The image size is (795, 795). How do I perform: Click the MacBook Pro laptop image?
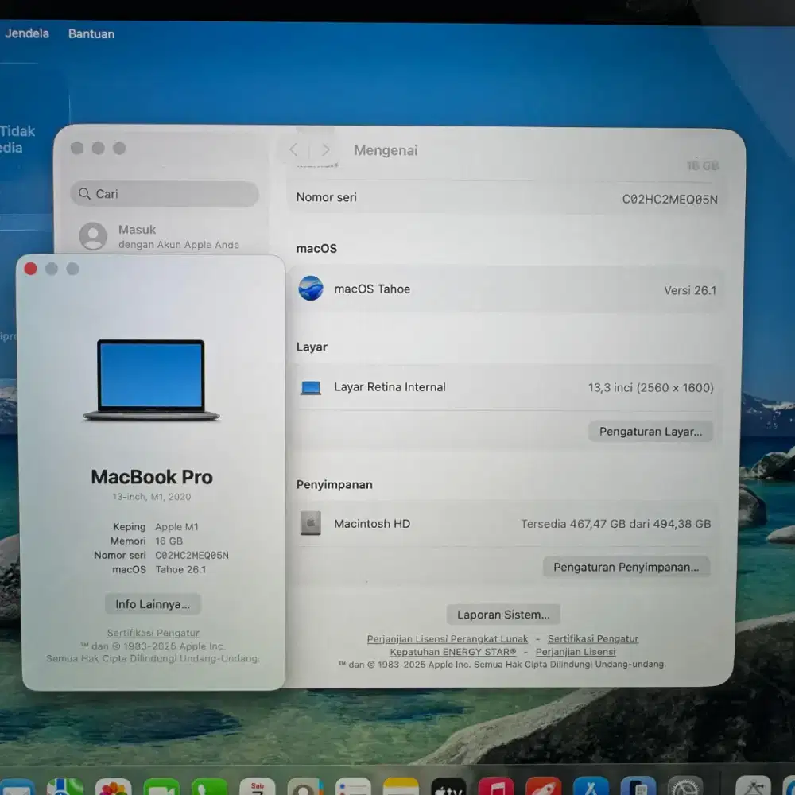pyautogui.click(x=151, y=380)
